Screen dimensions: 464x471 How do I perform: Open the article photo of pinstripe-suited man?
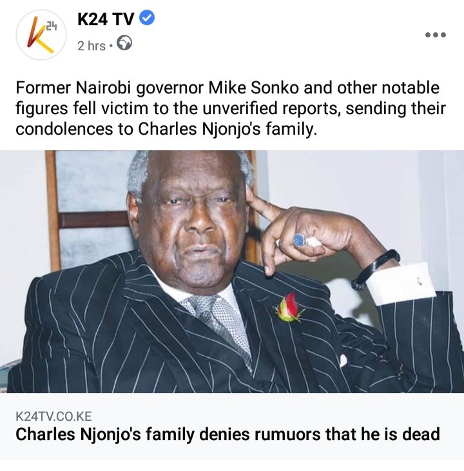[x=232, y=271]
